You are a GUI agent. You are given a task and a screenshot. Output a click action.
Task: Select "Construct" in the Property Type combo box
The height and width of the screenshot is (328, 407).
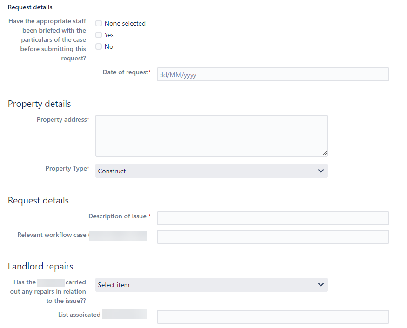point(211,171)
